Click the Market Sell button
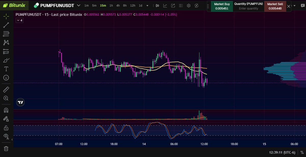The width and height of the screenshot is (306, 157). pyautogui.click(x=275, y=6)
